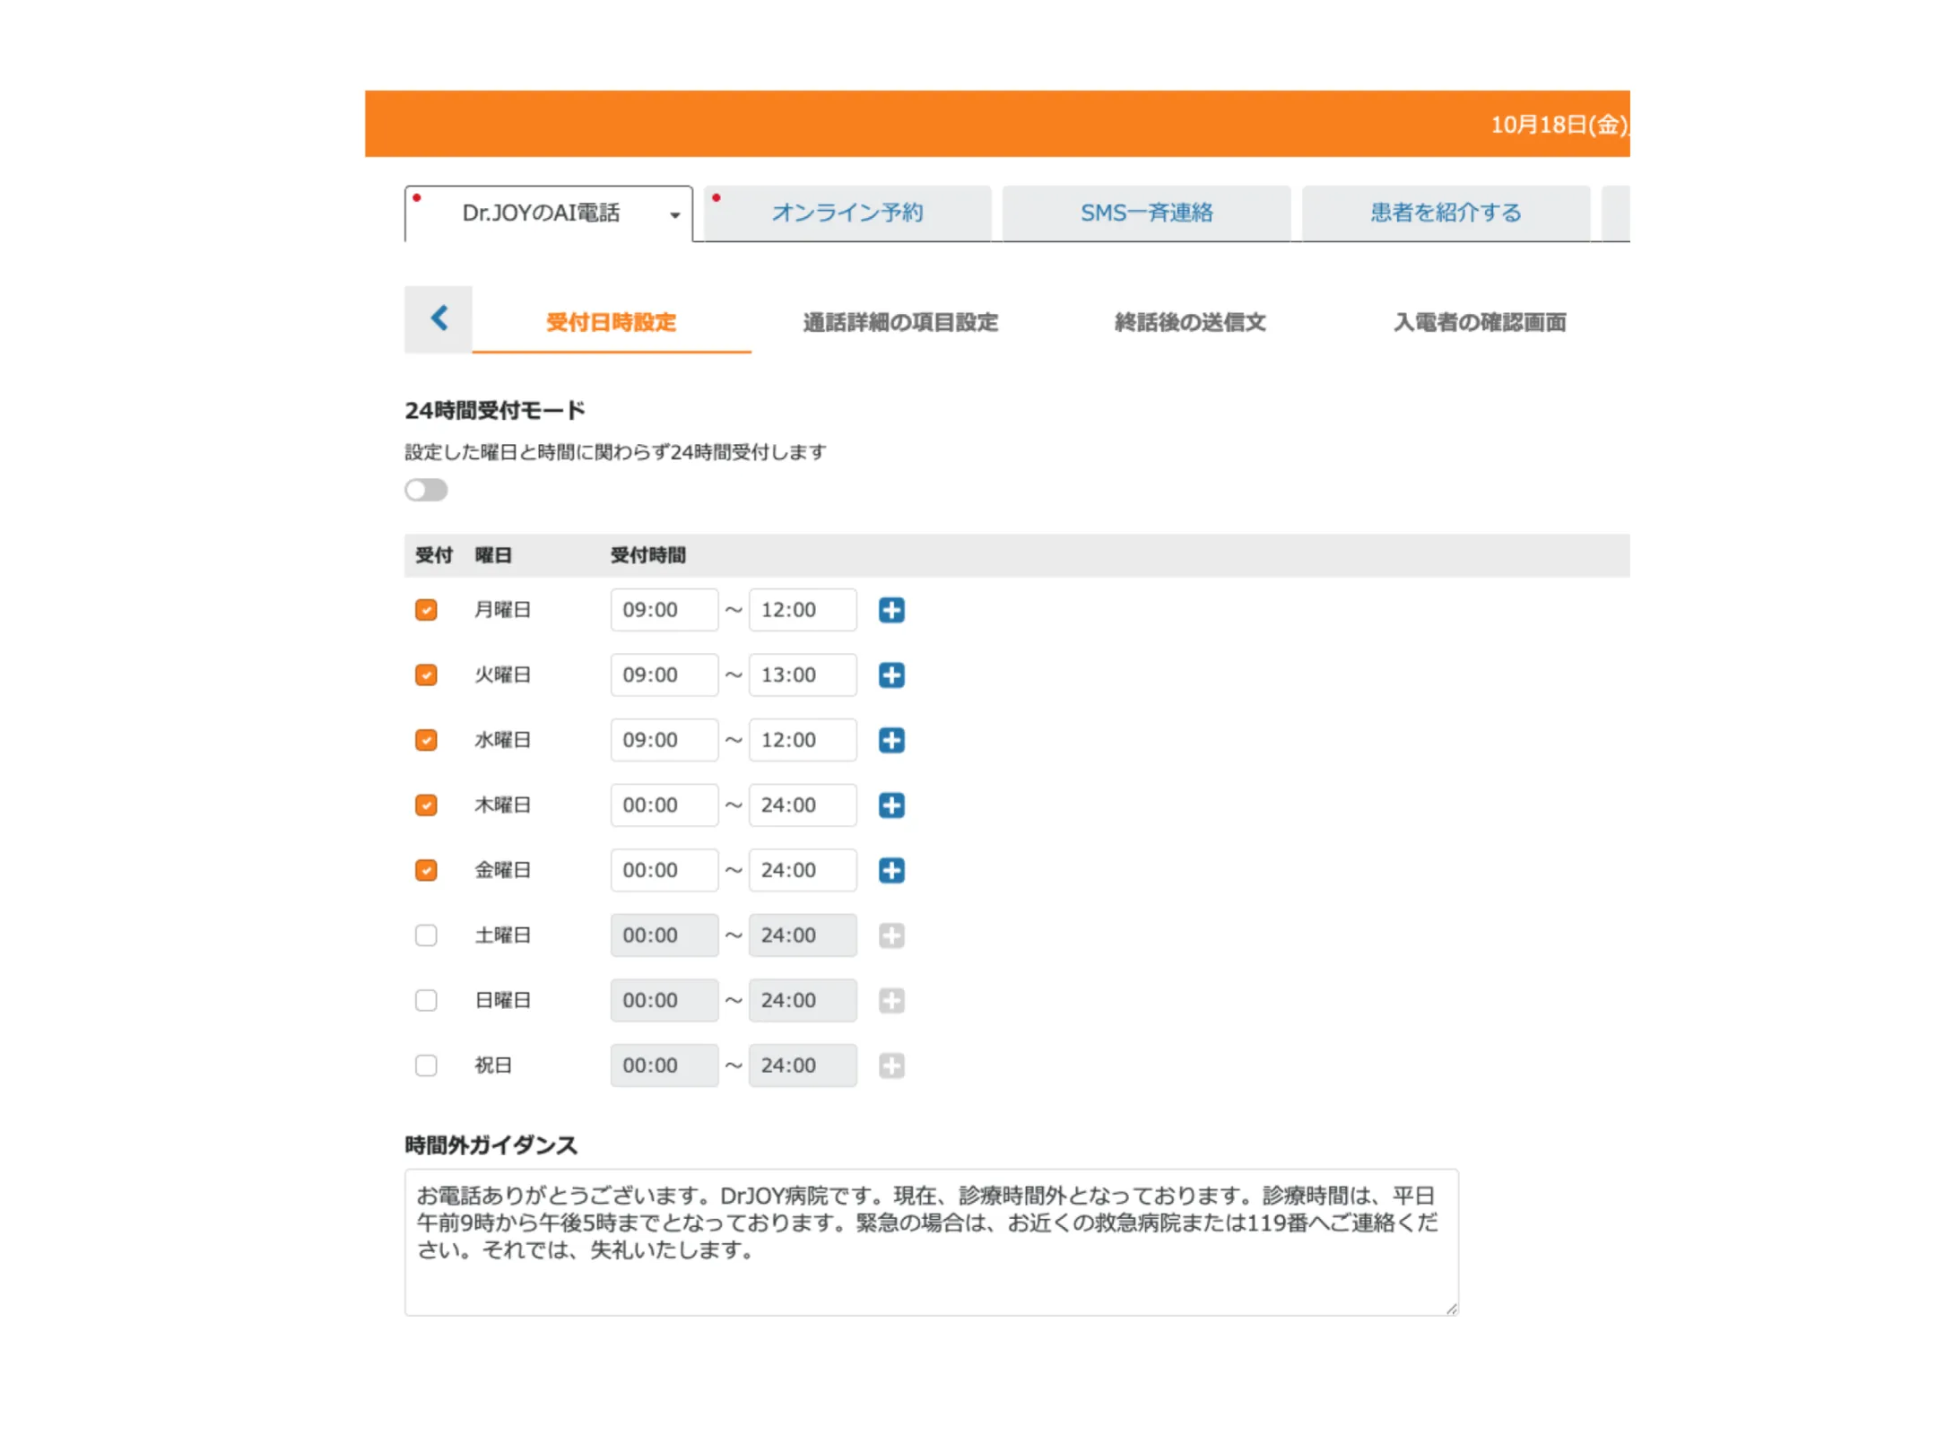The width and height of the screenshot is (1937, 1453).
Task: Uncheck the 月曜日 reception checkbox
Action: click(x=426, y=610)
